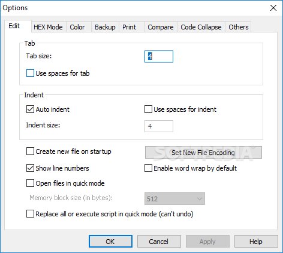
Task: Go to the Print tab
Action: [x=130, y=27]
